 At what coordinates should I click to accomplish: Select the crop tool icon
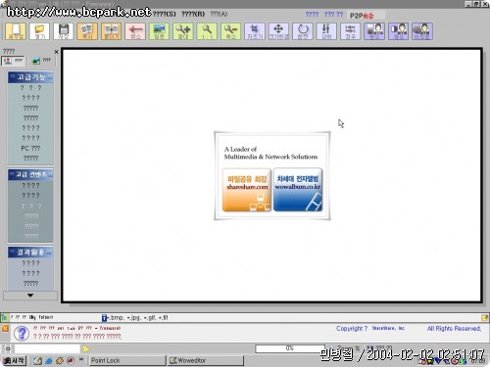pos(255,31)
